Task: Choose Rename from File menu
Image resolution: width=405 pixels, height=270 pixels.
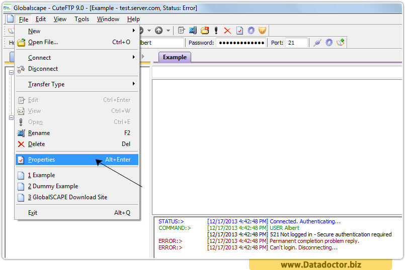Action: click(x=77, y=133)
